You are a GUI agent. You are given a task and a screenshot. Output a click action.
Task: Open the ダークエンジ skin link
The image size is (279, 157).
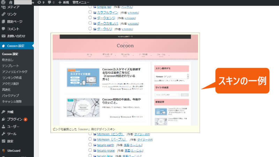[106, 18]
